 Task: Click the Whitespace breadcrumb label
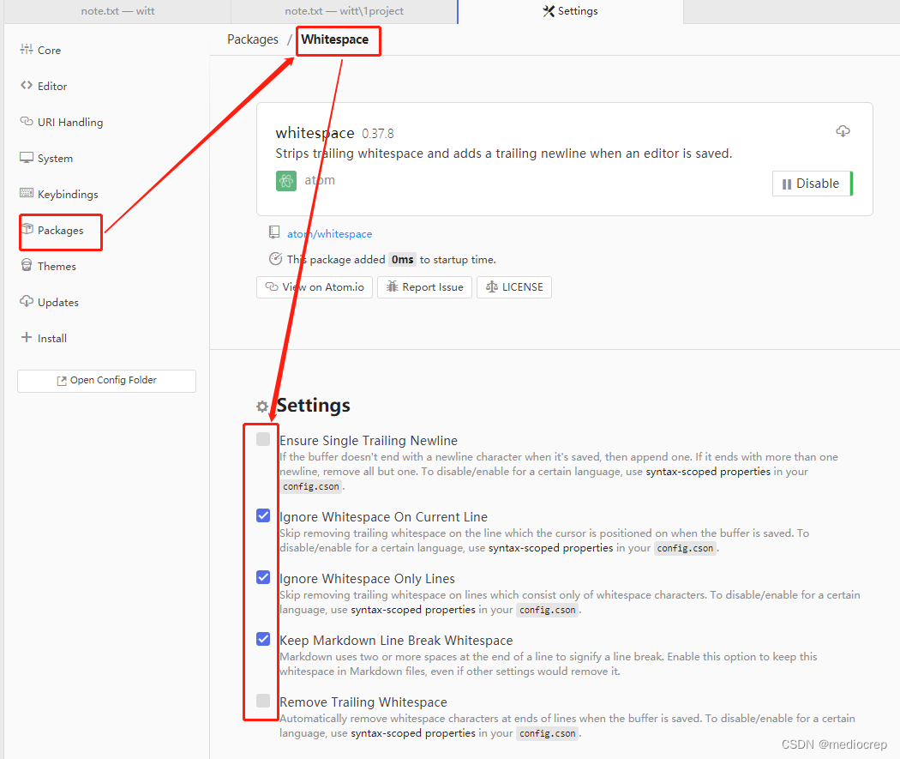[334, 39]
